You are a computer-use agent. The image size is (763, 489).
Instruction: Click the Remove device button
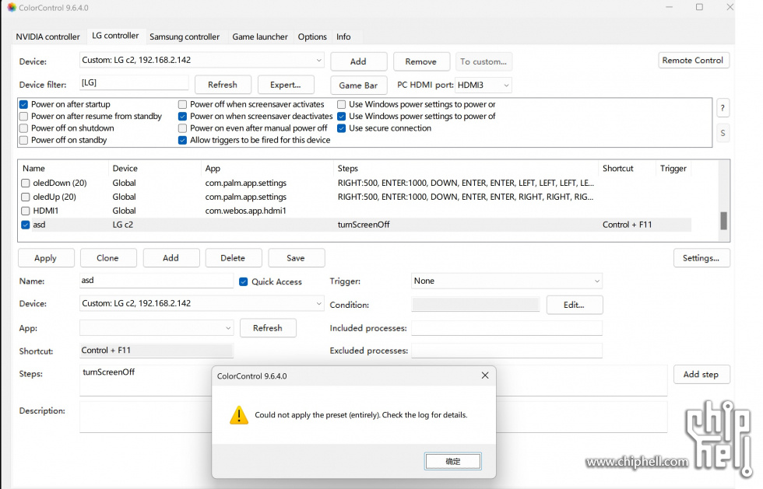click(x=421, y=61)
